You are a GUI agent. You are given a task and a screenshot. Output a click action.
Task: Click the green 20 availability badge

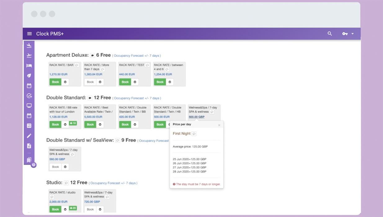coord(73,208)
